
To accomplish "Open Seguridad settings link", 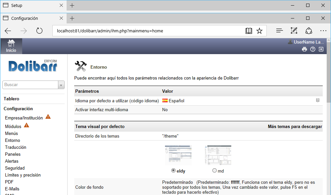I will 15,168.
